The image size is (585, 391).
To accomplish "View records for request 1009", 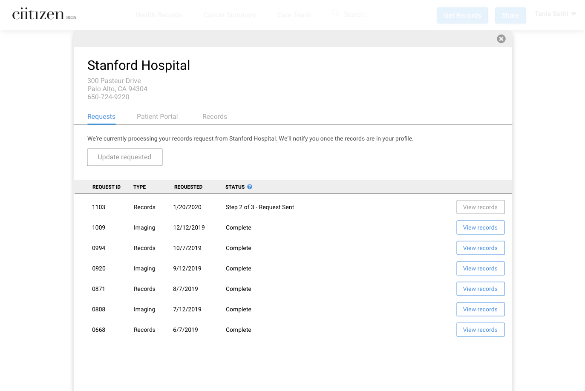I will coord(480,227).
